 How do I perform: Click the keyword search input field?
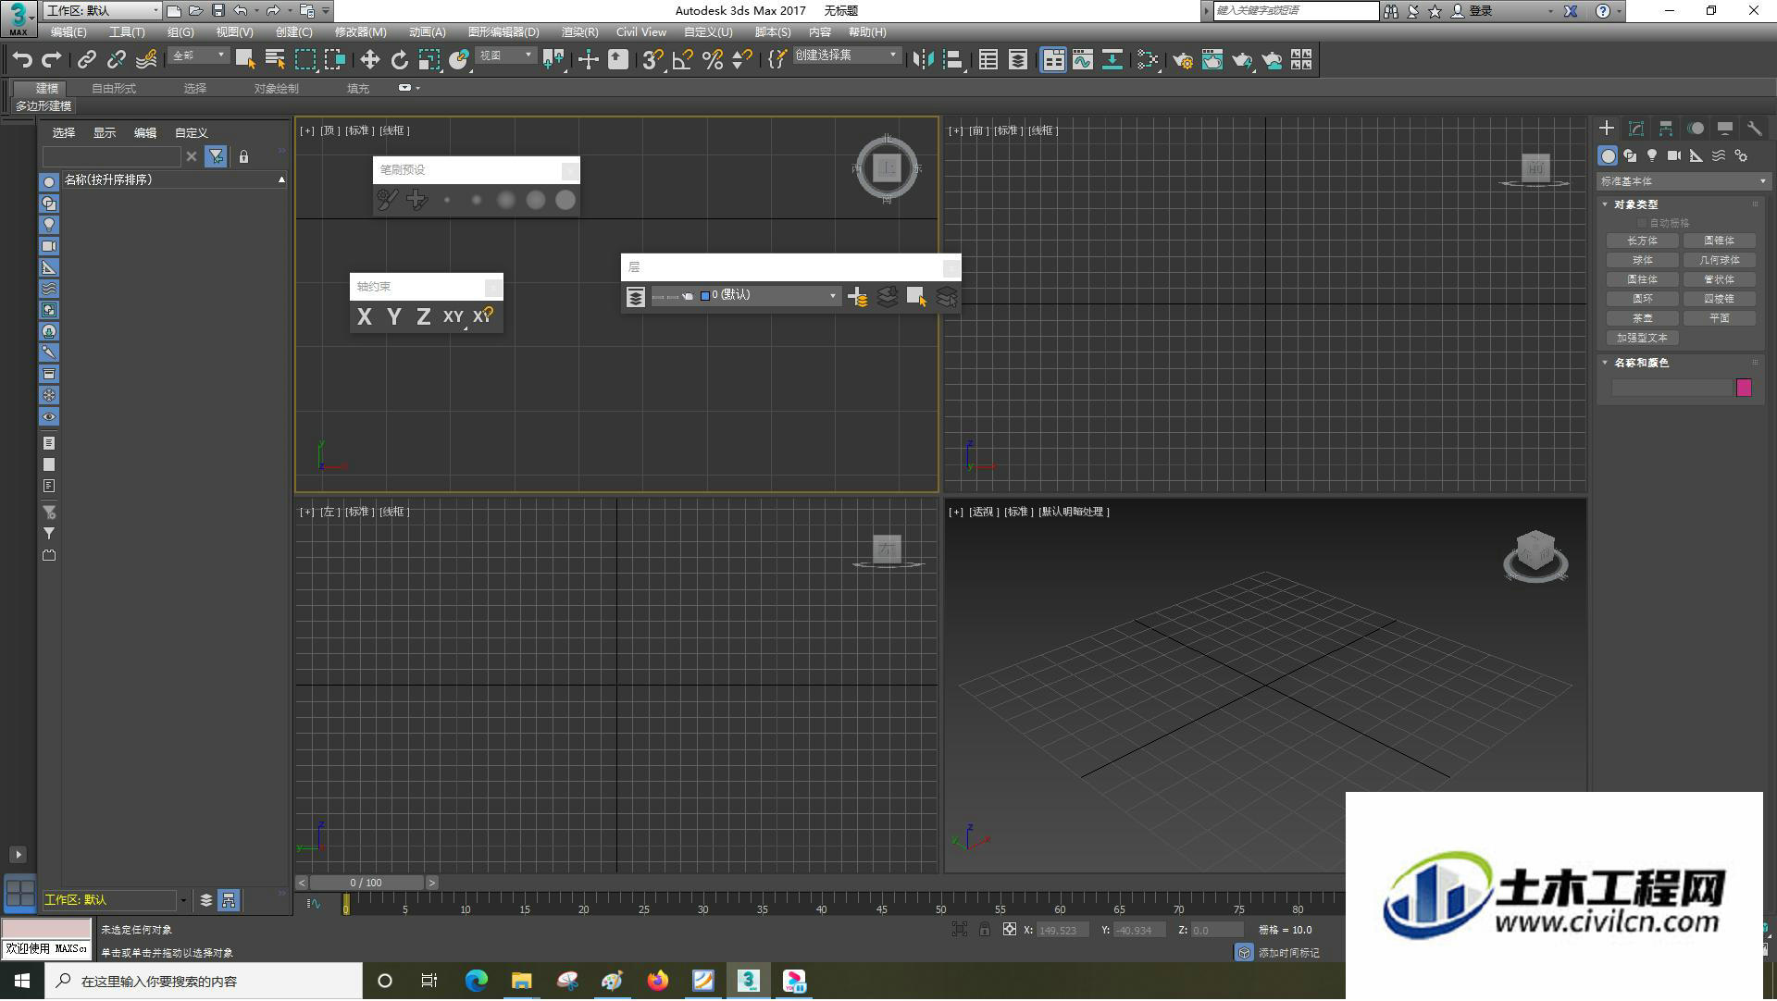coord(1296,10)
